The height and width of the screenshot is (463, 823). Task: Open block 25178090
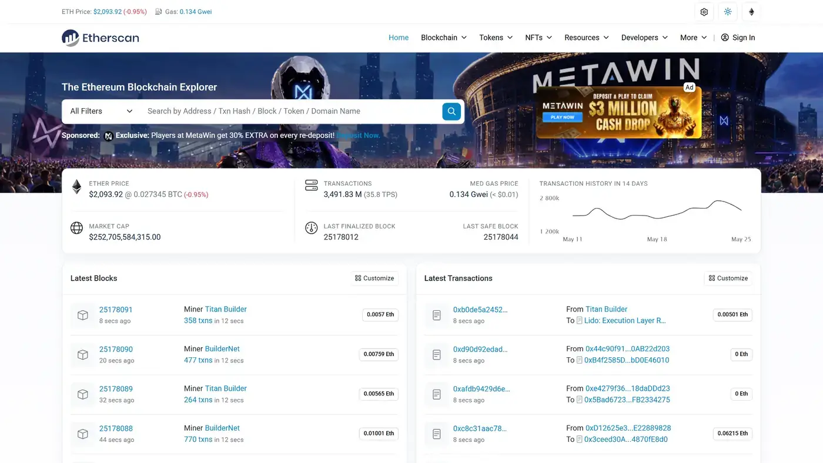pyautogui.click(x=116, y=349)
